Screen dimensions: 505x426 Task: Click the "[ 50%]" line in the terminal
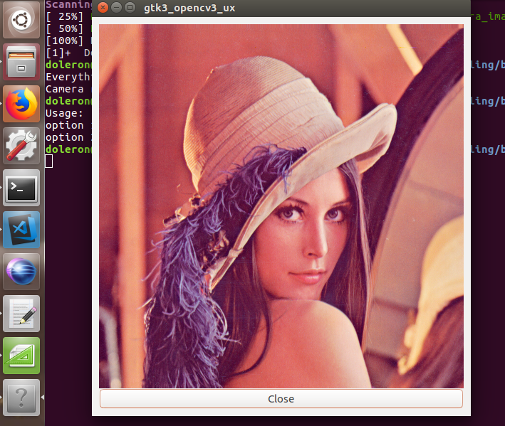click(64, 28)
